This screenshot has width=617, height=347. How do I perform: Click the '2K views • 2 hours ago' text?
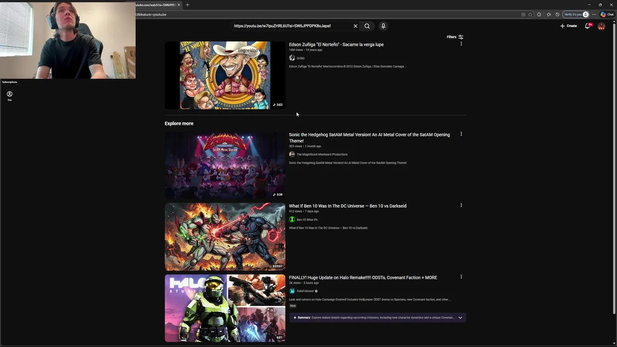304,283
